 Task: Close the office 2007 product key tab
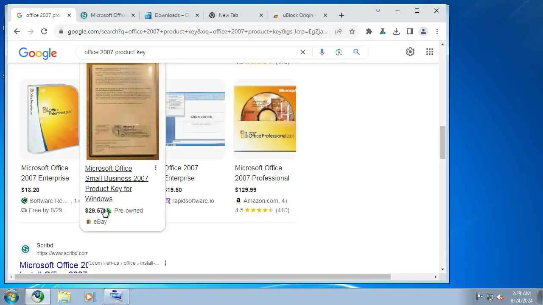69,15
